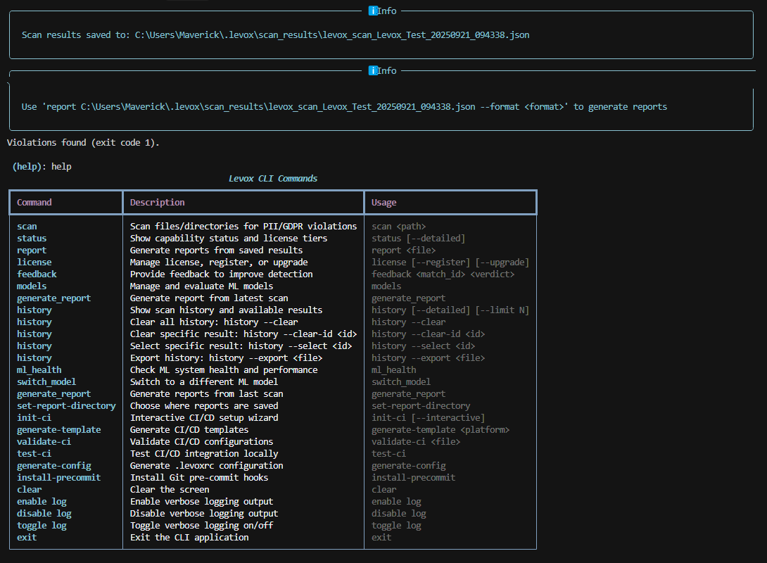Click usage text 'generate-template <platform>'
Screen dimensions: 767x563
coord(440,429)
